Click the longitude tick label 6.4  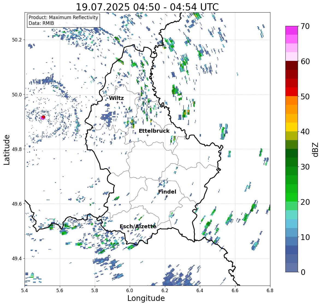pyautogui.click(x=200, y=290)
